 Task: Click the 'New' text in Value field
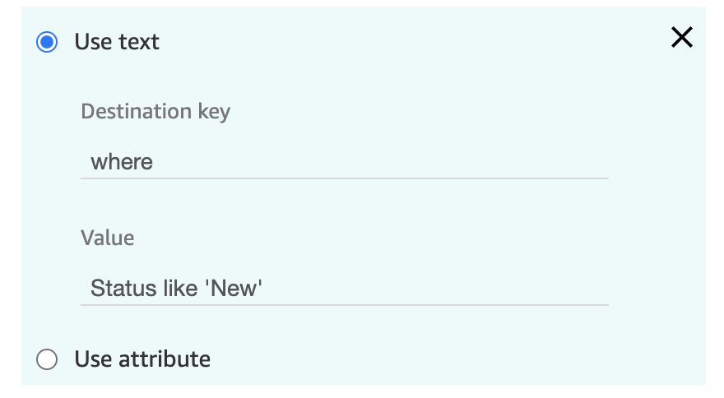236,289
